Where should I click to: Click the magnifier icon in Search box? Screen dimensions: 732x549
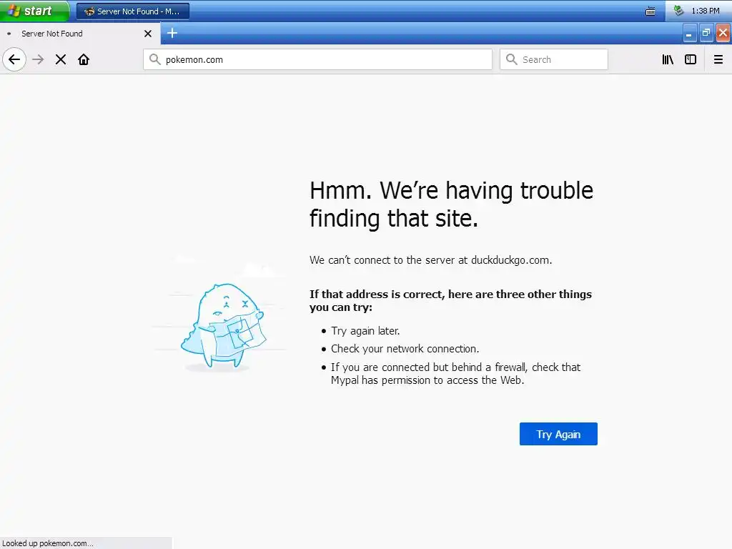[x=512, y=59]
